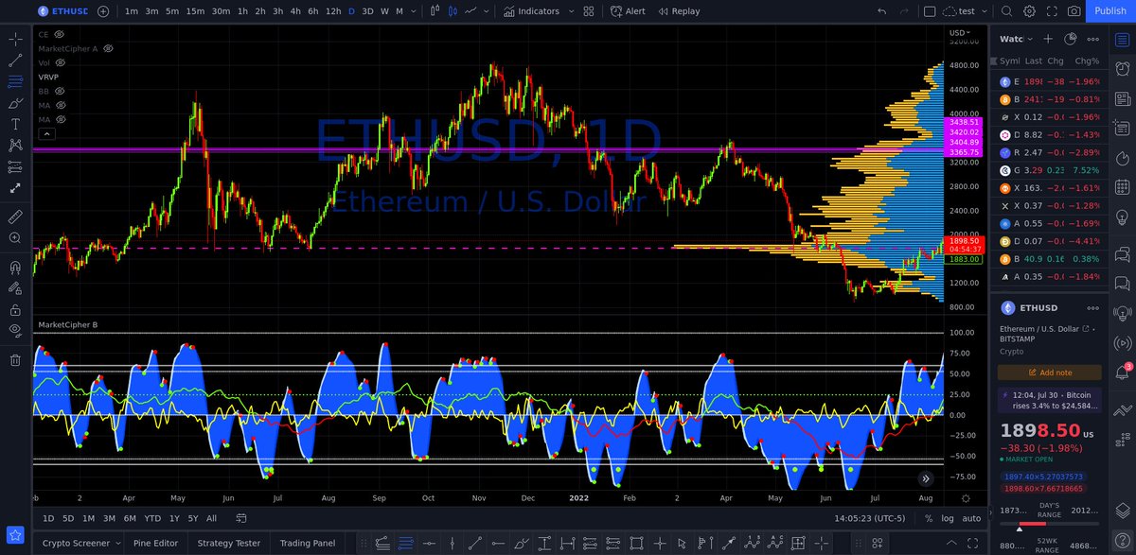Screen dimensions: 1136x555
Task: Toggle percent scale mode
Action: 929,518
